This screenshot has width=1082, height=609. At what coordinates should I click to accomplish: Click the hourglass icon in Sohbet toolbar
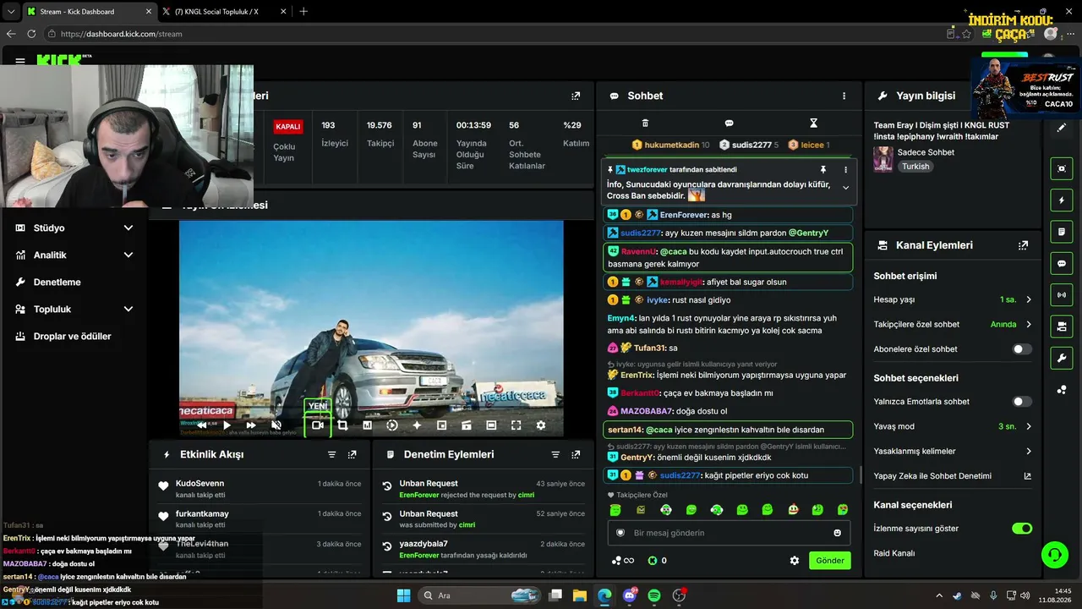813,123
